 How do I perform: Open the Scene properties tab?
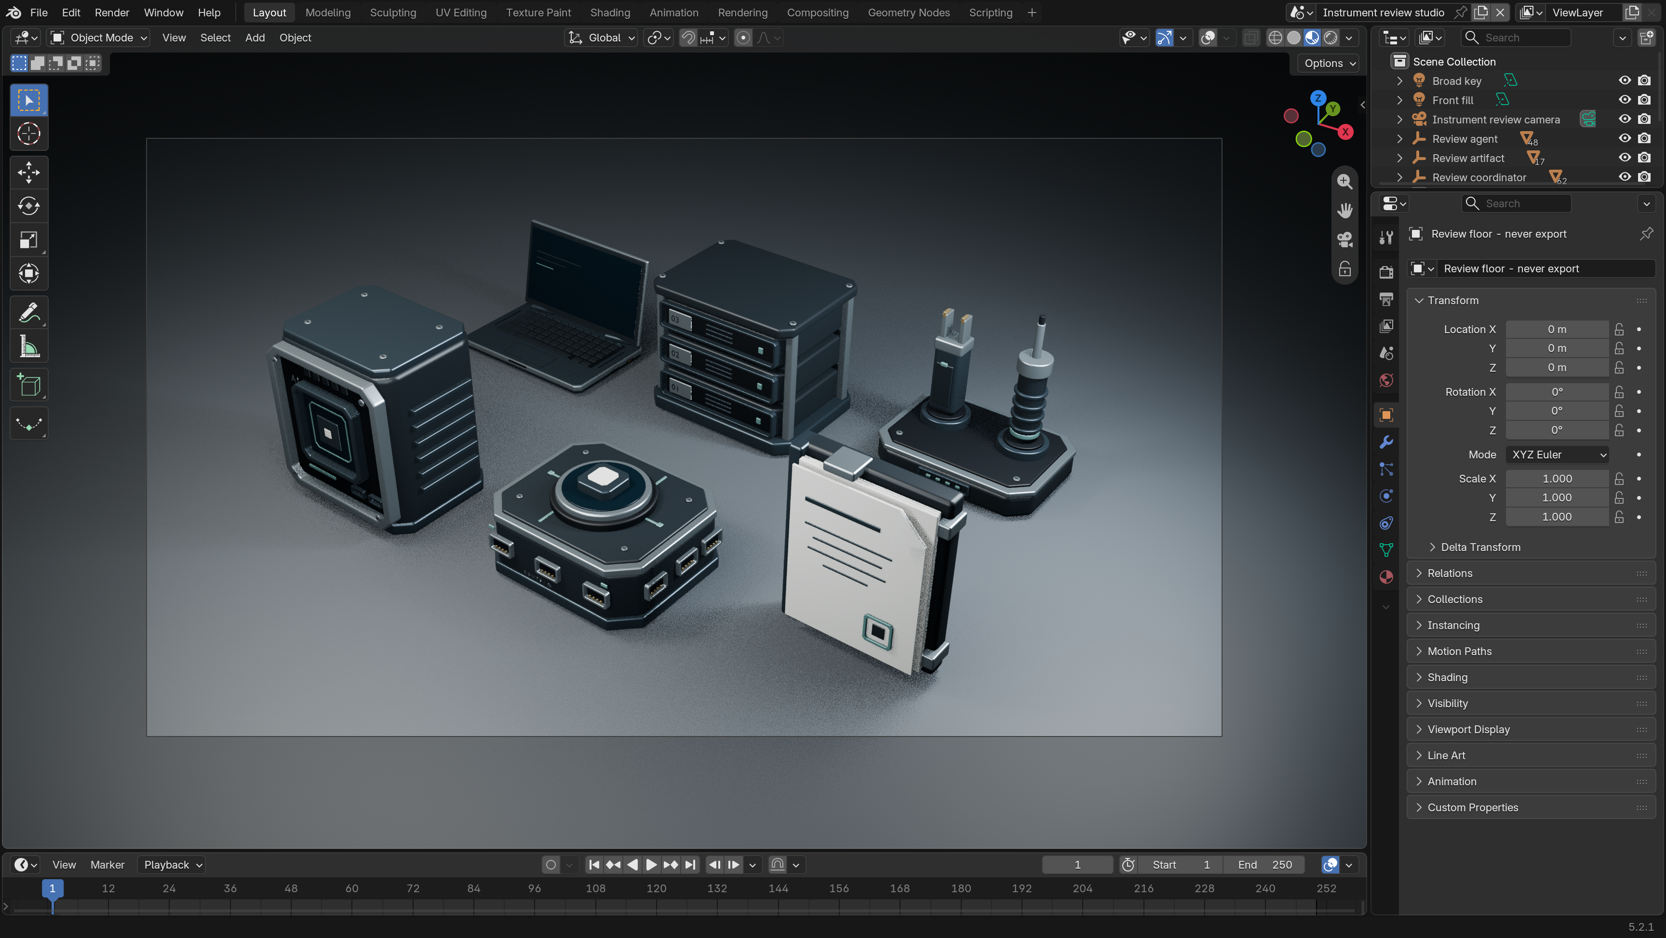tap(1386, 353)
